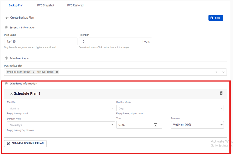Click the Schedules Information layers icon
Image resolution: width=233 pixels, height=154 pixels.
point(7,84)
